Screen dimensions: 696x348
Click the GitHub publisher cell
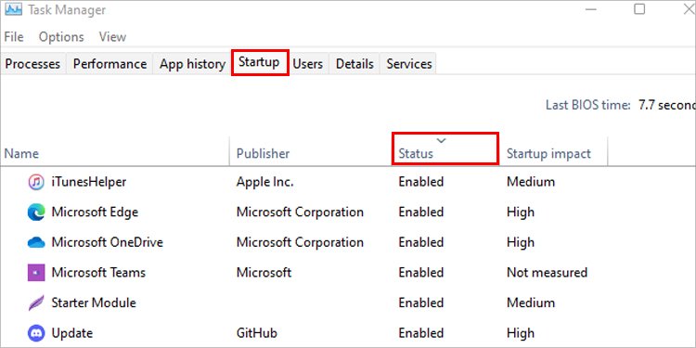(257, 333)
